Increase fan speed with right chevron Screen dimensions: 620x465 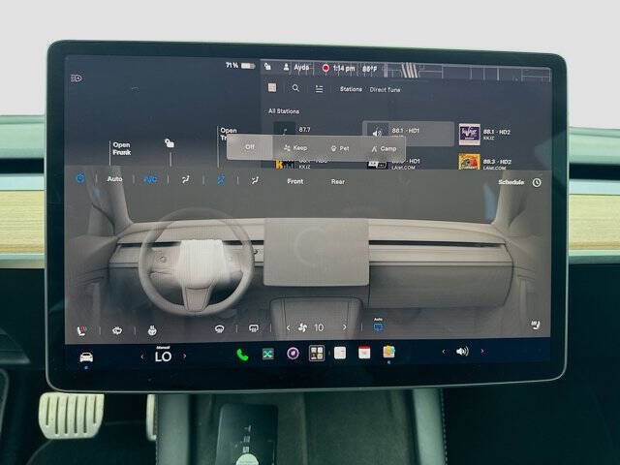tap(345, 327)
